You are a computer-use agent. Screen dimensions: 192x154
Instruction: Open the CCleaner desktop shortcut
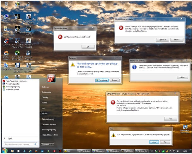coord(6,41)
